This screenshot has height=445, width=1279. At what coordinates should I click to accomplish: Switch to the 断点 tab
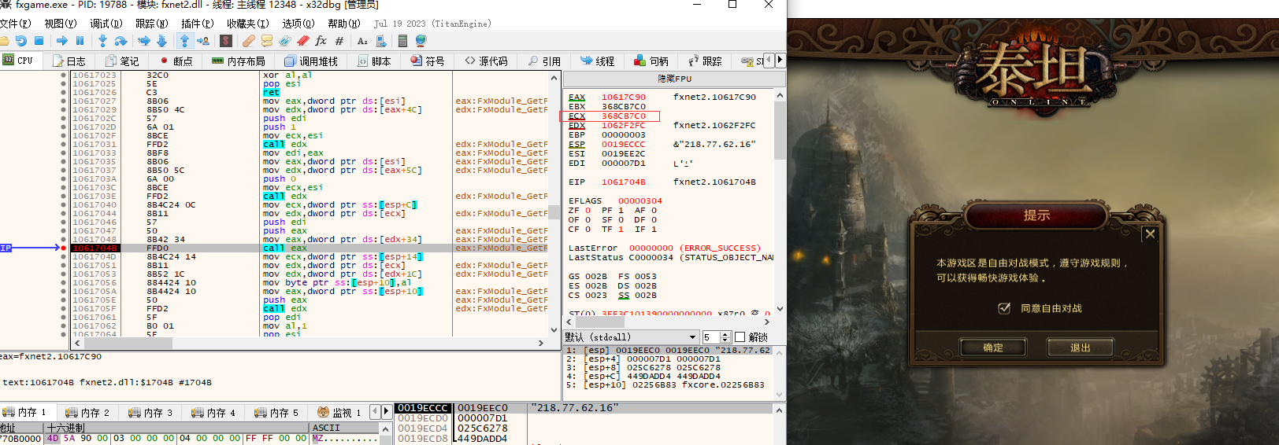(176, 61)
